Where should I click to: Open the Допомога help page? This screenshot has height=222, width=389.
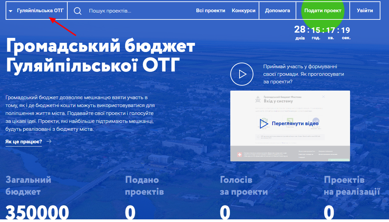click(277, 11)
